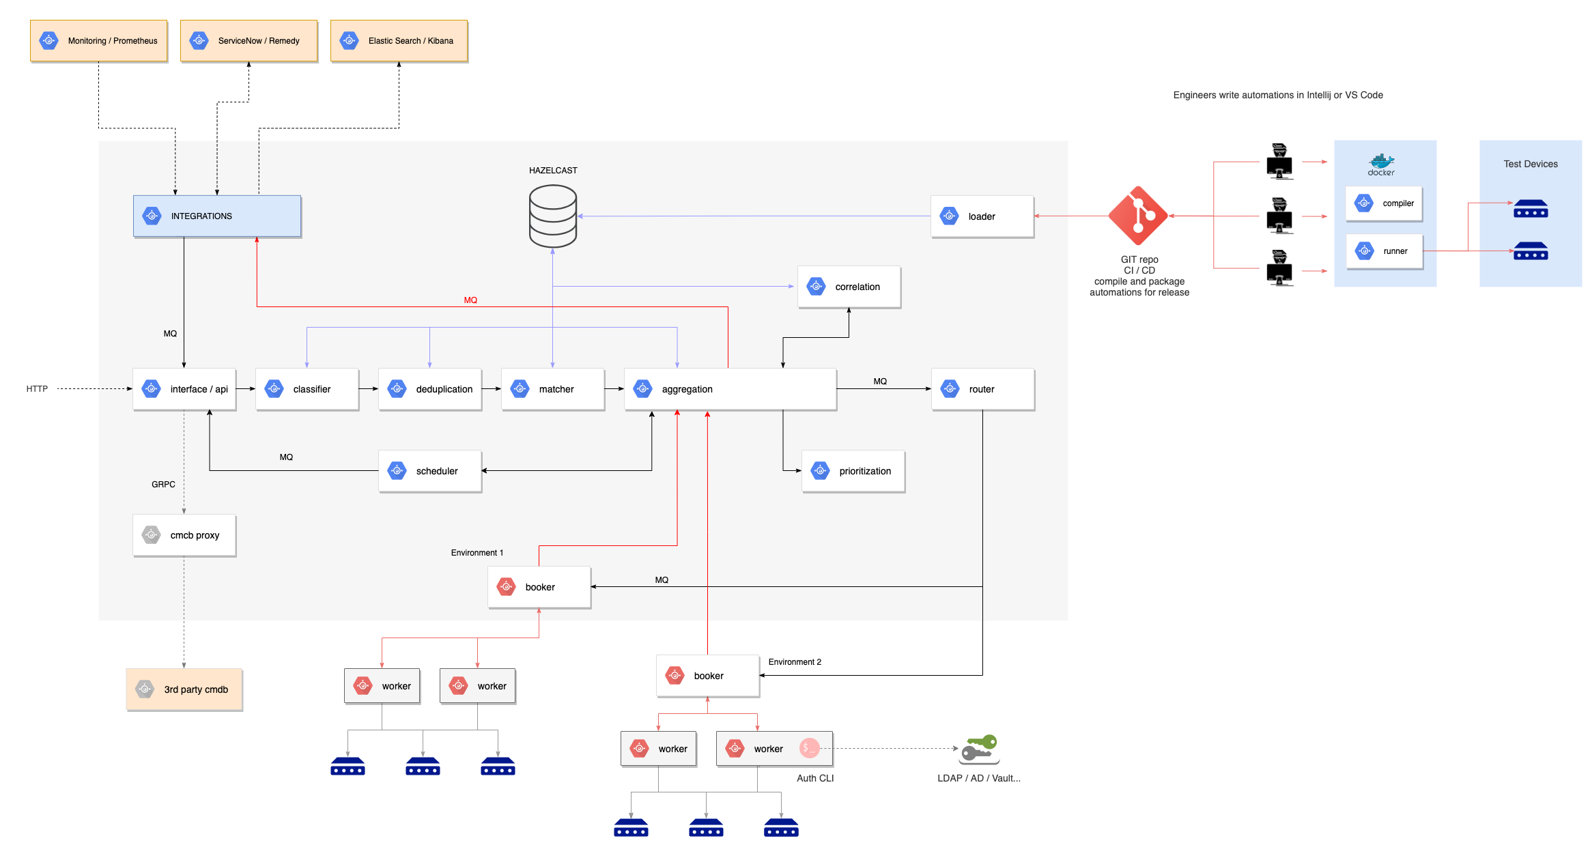Screen dimensions: 1590x845
Task: Click the Engineers write automations text label
Action: tap(1277, 95)
